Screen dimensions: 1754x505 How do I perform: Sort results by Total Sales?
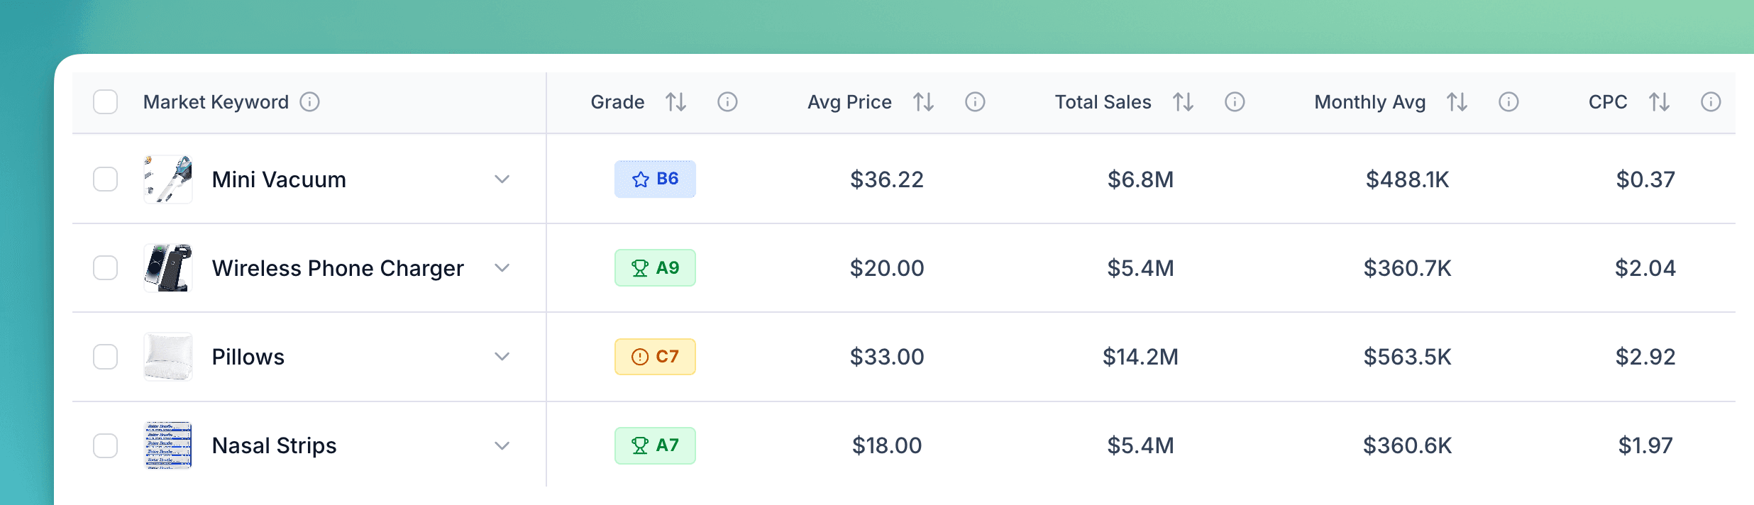point(1184,101)
